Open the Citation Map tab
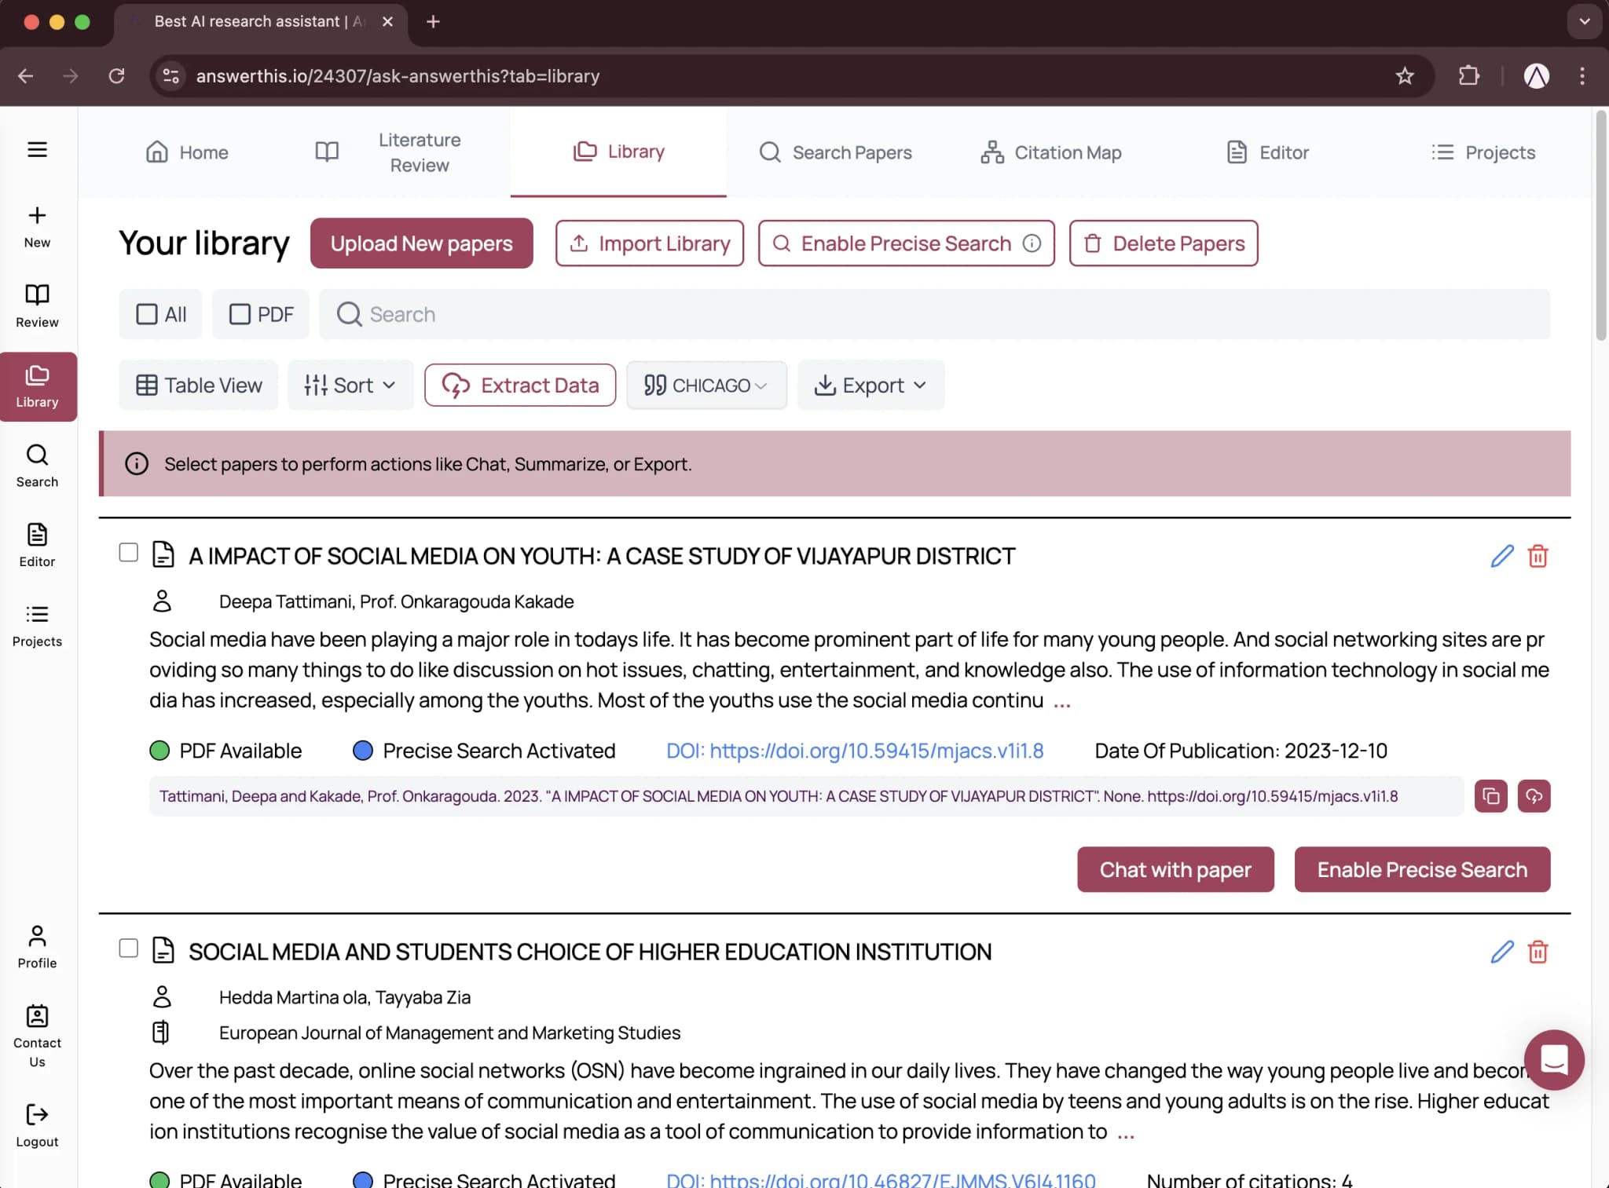Viewport: 1609px width, 1188px height. click(x=1050, y=152)
